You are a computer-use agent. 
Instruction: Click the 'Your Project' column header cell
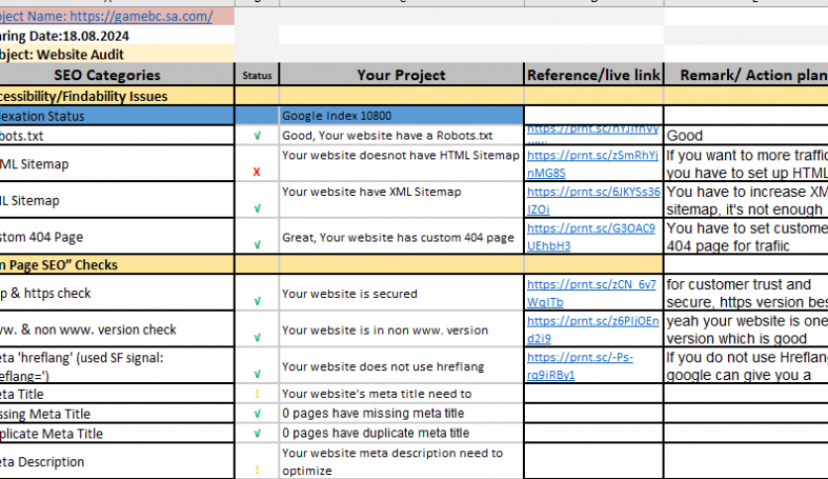[x=400, y=75]
